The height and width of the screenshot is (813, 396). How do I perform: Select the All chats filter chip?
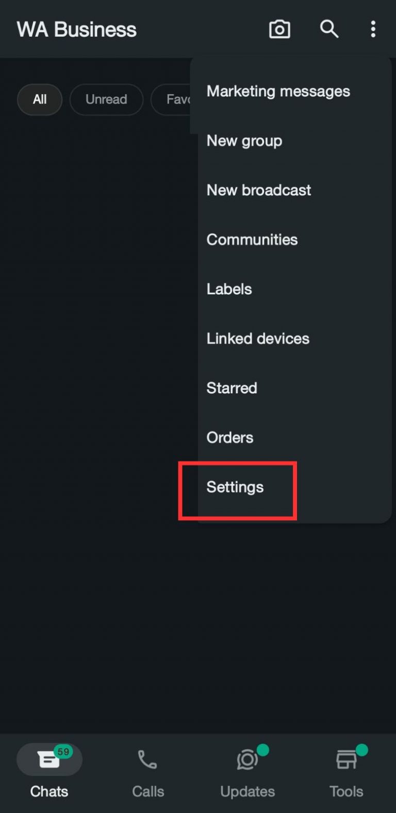[x=40, y=99]
